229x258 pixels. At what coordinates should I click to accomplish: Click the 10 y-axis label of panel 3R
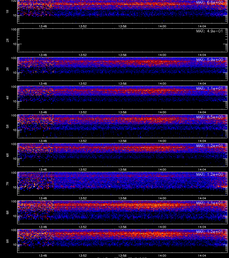15,73
